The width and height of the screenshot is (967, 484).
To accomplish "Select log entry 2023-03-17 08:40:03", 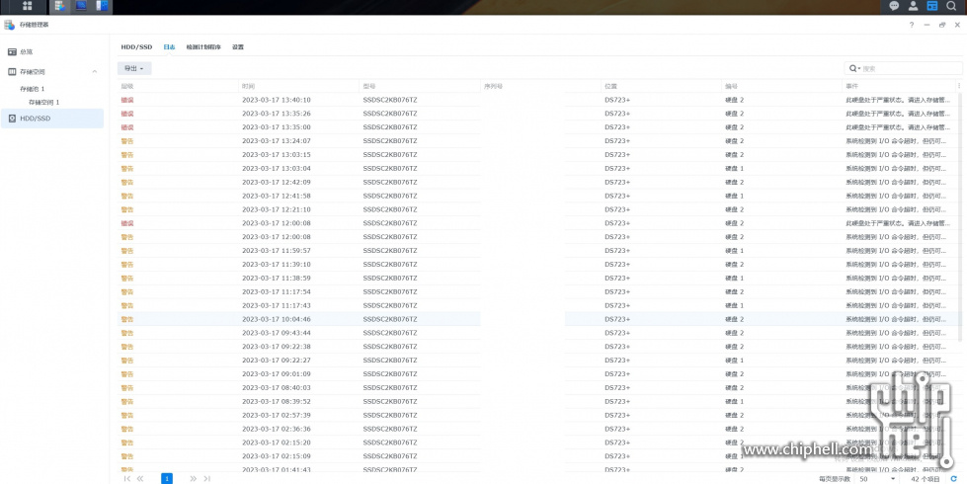I will 536,388.
